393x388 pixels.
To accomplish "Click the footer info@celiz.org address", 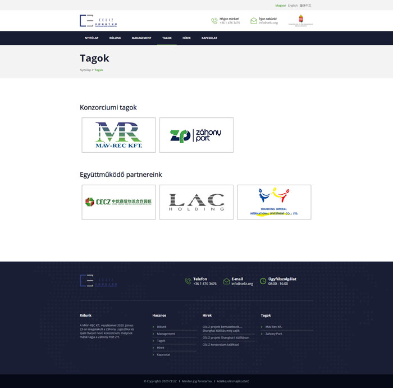I will 242,284.
